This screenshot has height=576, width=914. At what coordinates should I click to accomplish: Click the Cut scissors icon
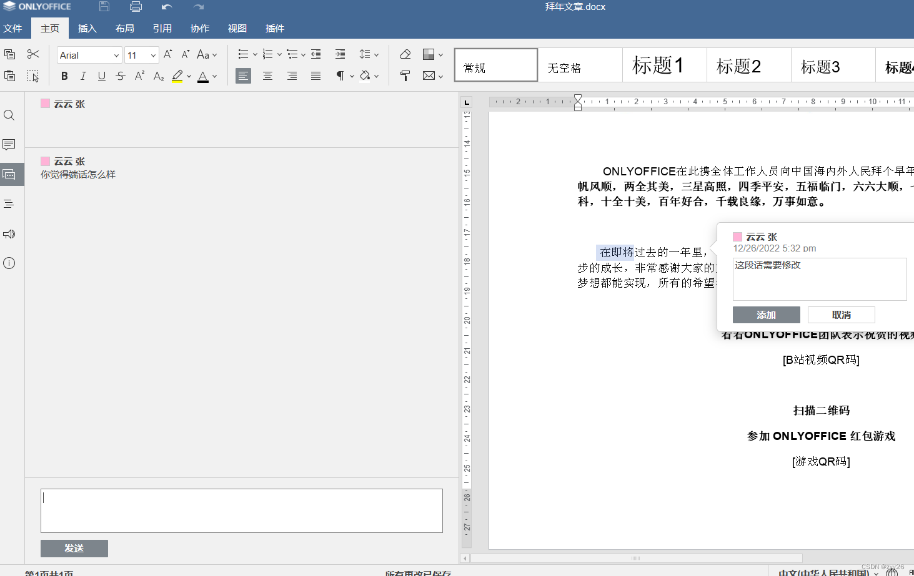tap(33, 54)
